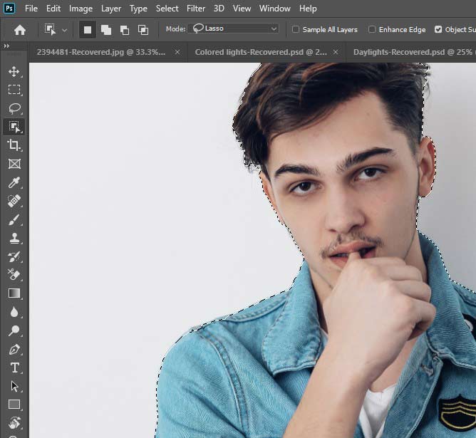Choose New selection mode

[x=88, y=30]
